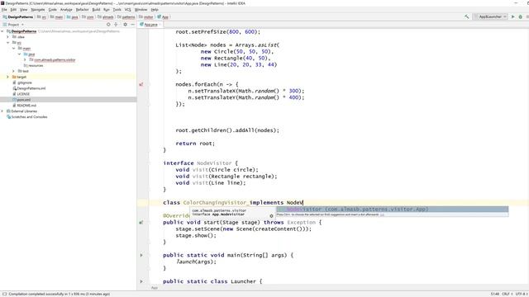This screenshot has width=529, height=297.
Task: Open the VCS menu
Action: 127,10
